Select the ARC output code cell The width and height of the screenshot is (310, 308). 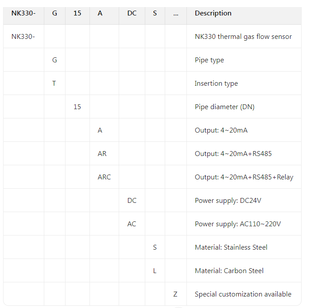pyautogui.click(x=104, y=177)
